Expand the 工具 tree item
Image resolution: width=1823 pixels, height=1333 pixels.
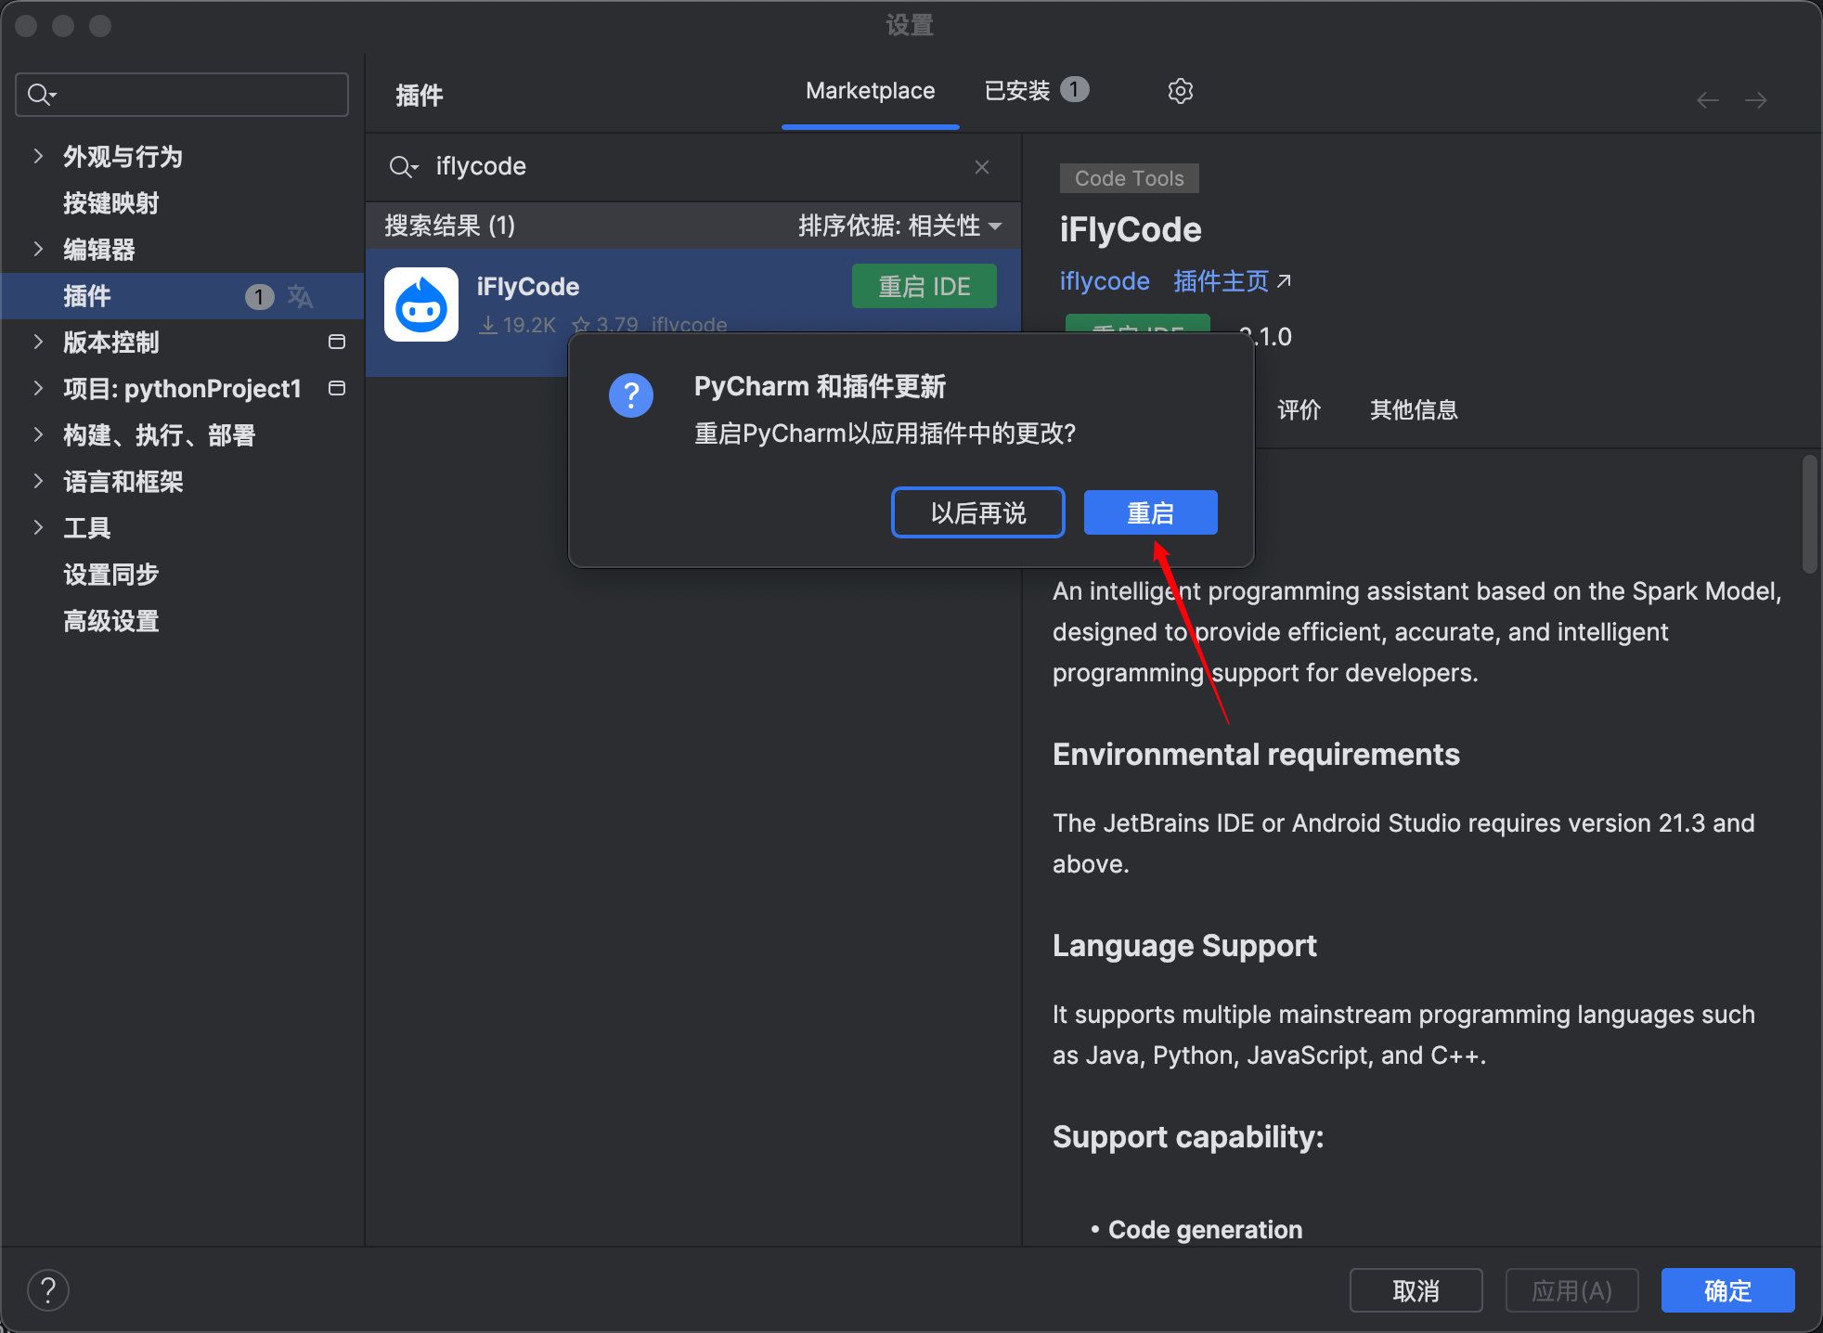[x=37, y=527]
